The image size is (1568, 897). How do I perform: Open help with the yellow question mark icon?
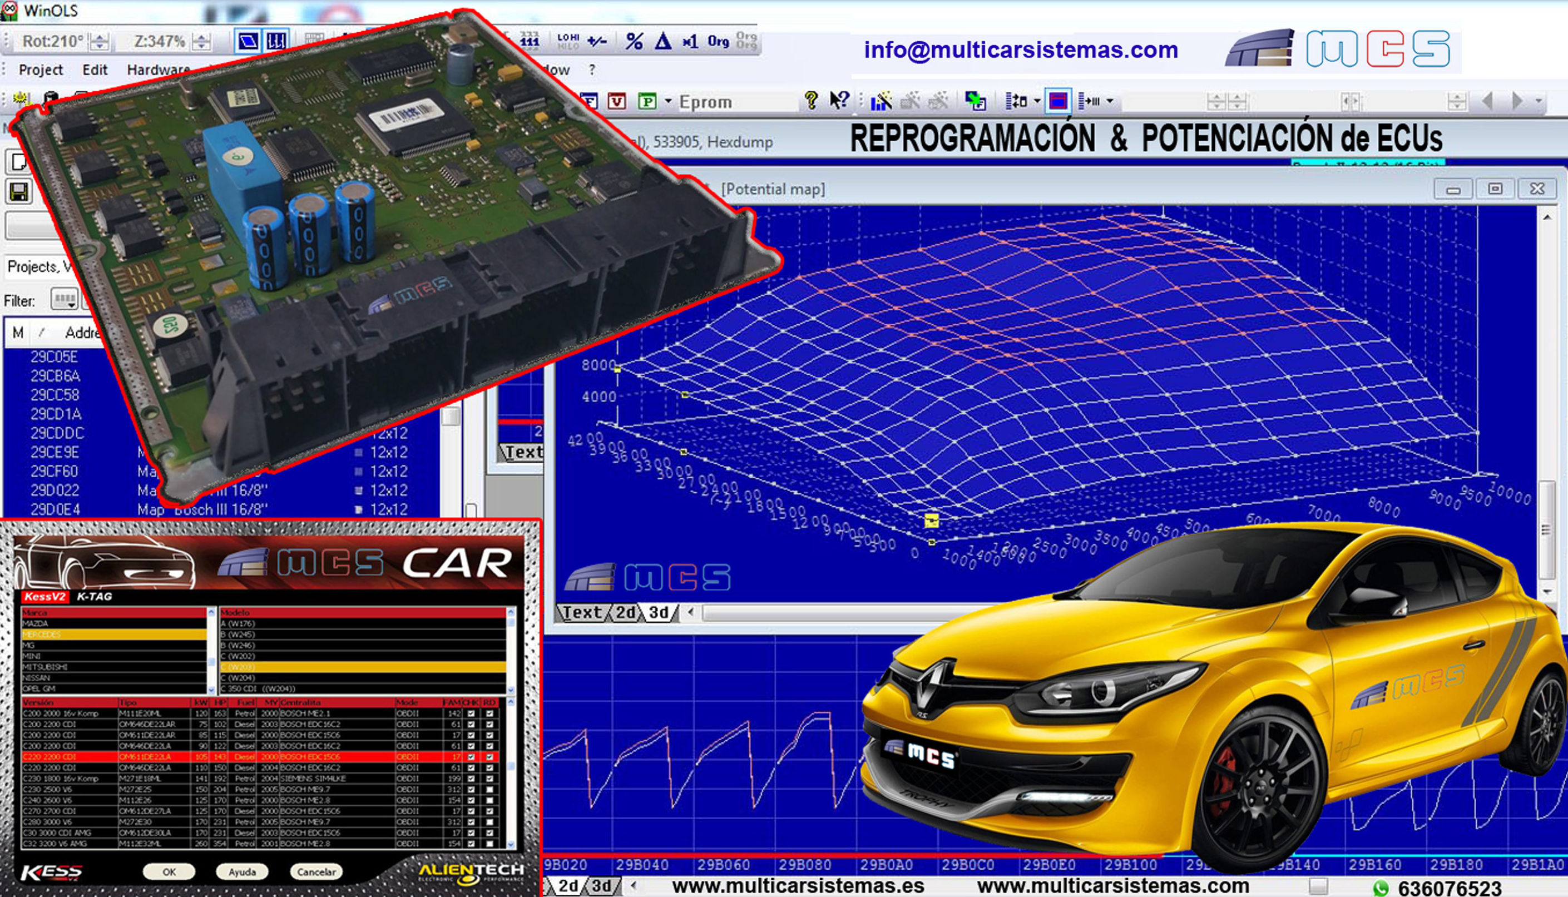(x=811, y=101)
